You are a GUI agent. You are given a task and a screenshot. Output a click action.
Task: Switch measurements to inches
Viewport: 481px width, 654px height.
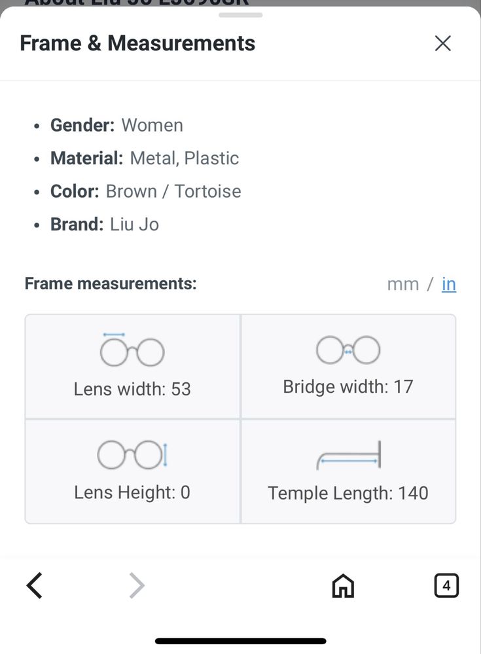[449, 284]
